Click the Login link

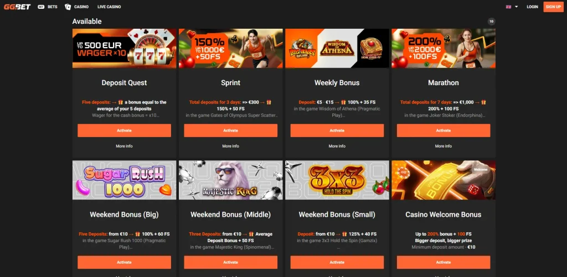coord(532,7)
